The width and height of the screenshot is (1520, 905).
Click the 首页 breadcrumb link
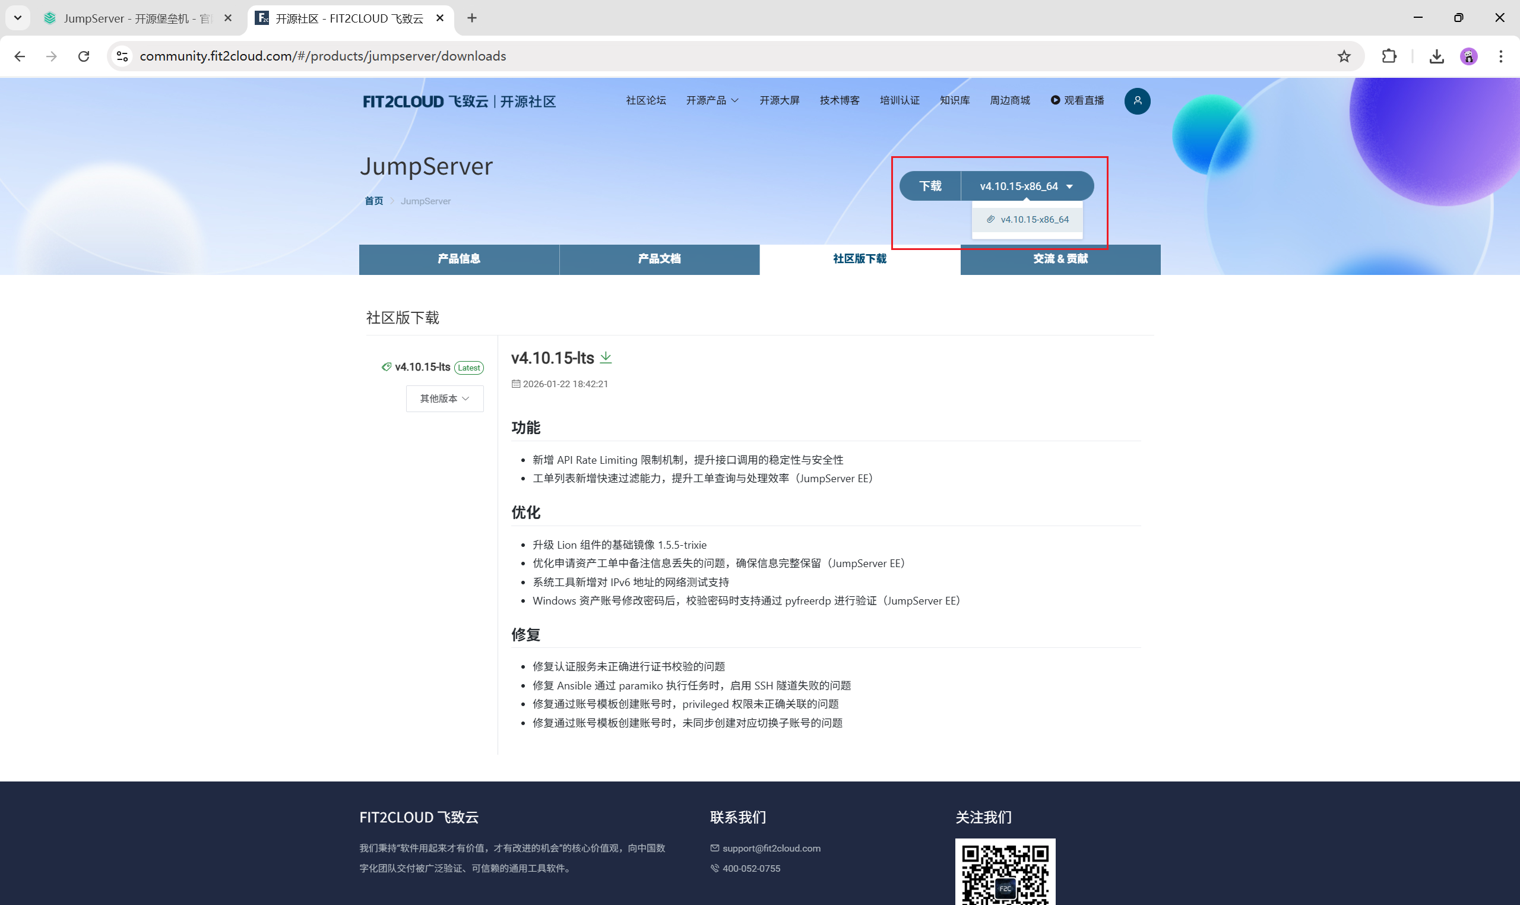[x=373, y=201]
